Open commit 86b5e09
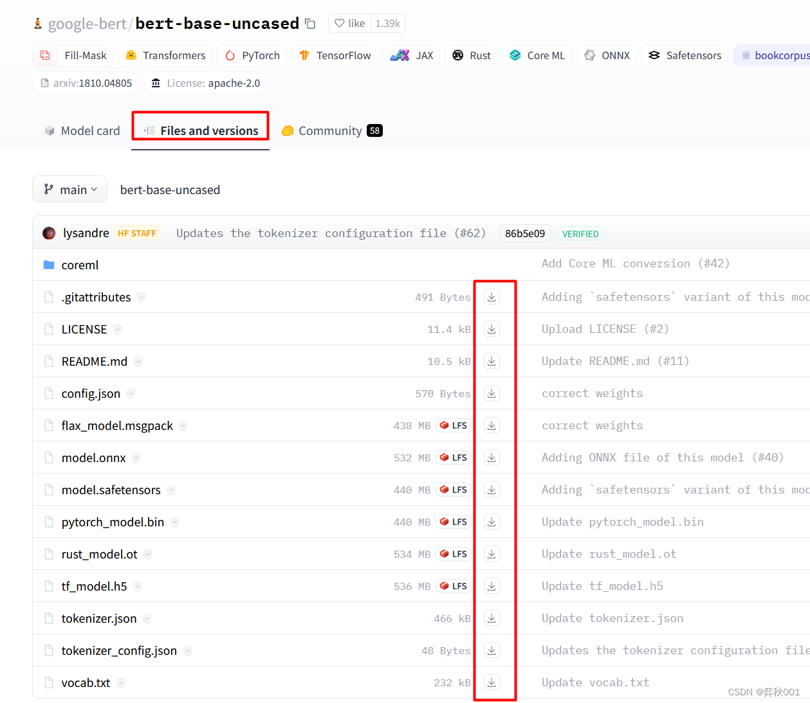 [x=525, y=233]
